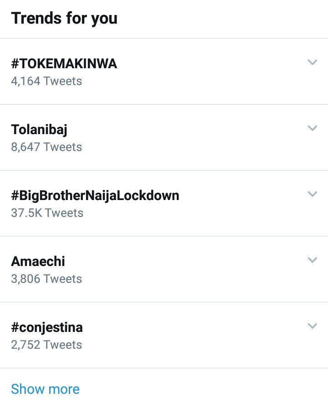328x406 pixels.
Task: View the Tolanibaj trending topic
Action: [x=39, y=130]
